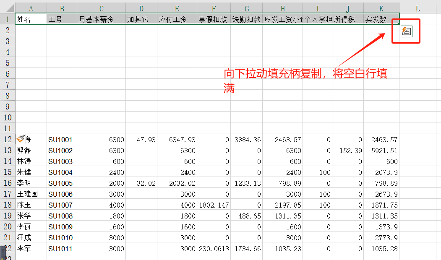Select column G header

(247, 8)
